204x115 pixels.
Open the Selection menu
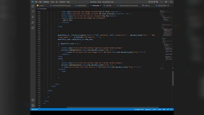point(46,2)
